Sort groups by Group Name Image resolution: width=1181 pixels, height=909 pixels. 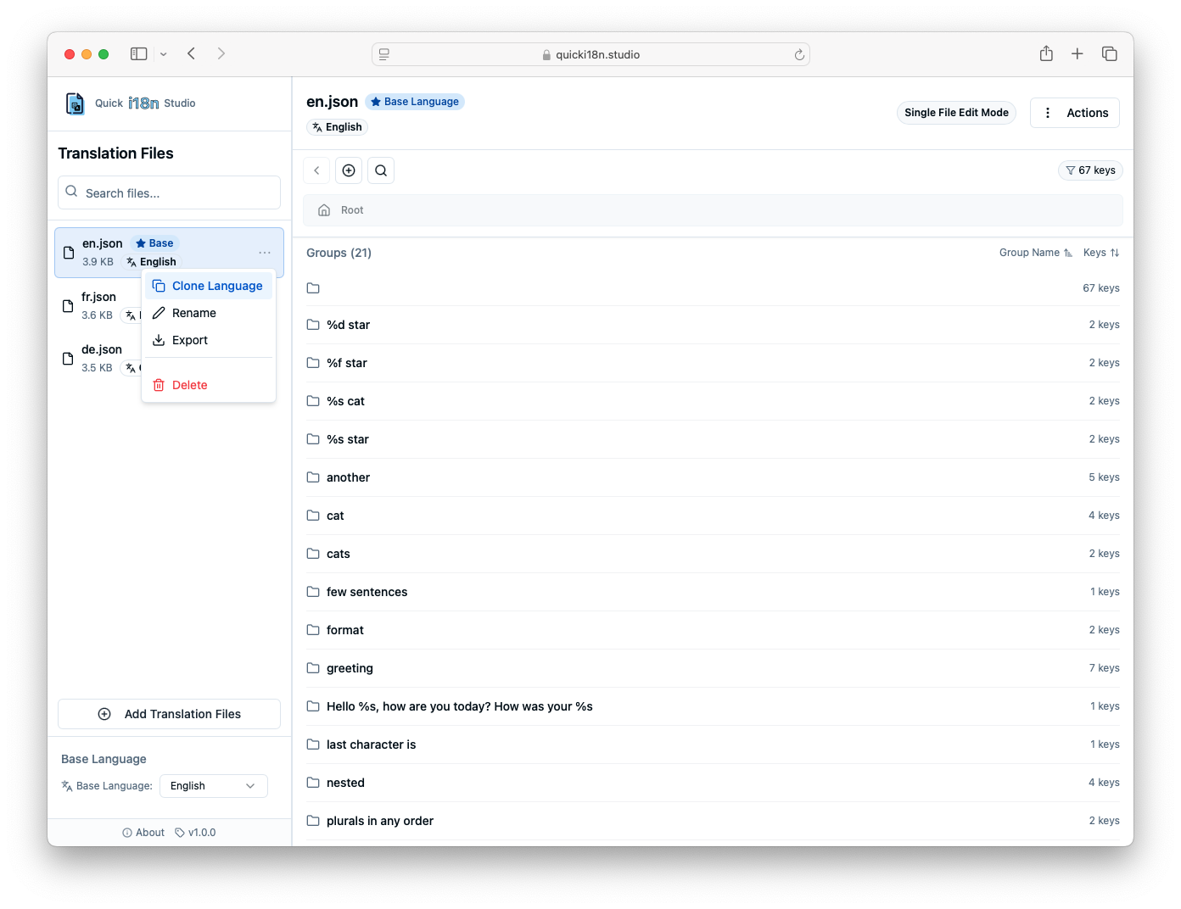1035,252
